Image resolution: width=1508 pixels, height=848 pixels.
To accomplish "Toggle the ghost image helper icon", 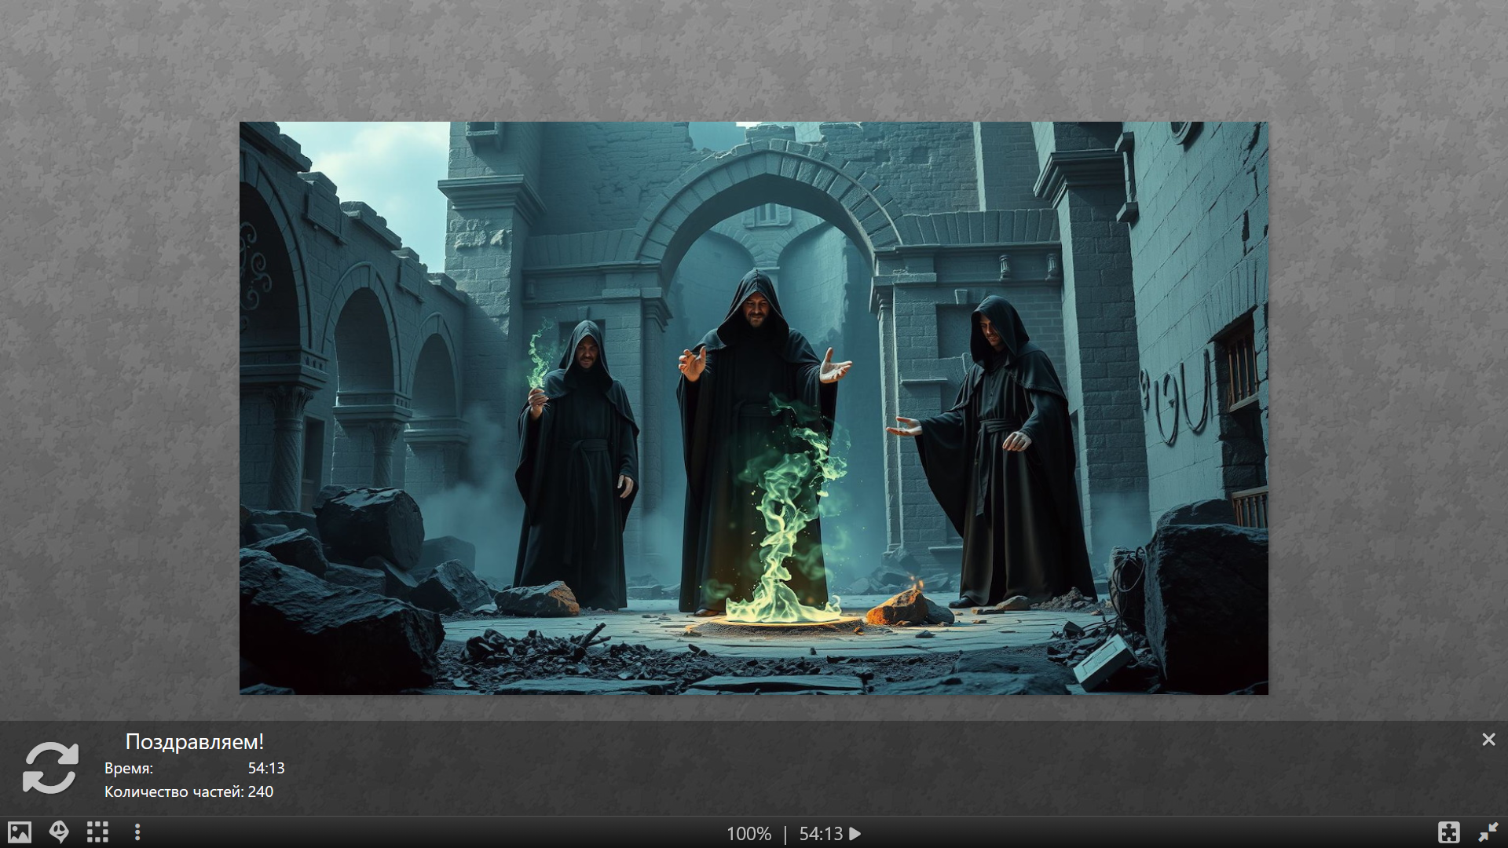I will [x=59, y=832].
